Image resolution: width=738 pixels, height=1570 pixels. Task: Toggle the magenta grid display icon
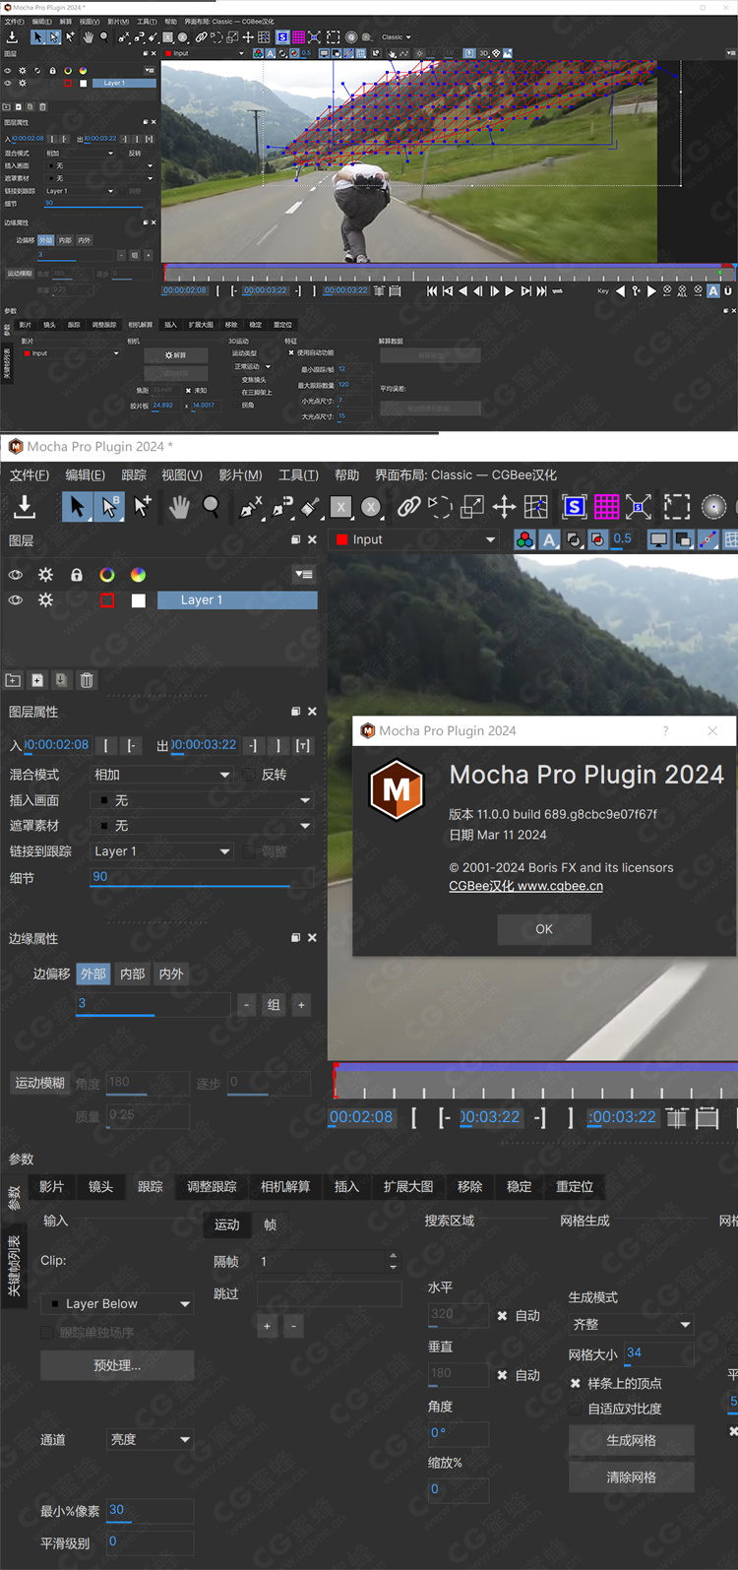[x=607, y=507]
